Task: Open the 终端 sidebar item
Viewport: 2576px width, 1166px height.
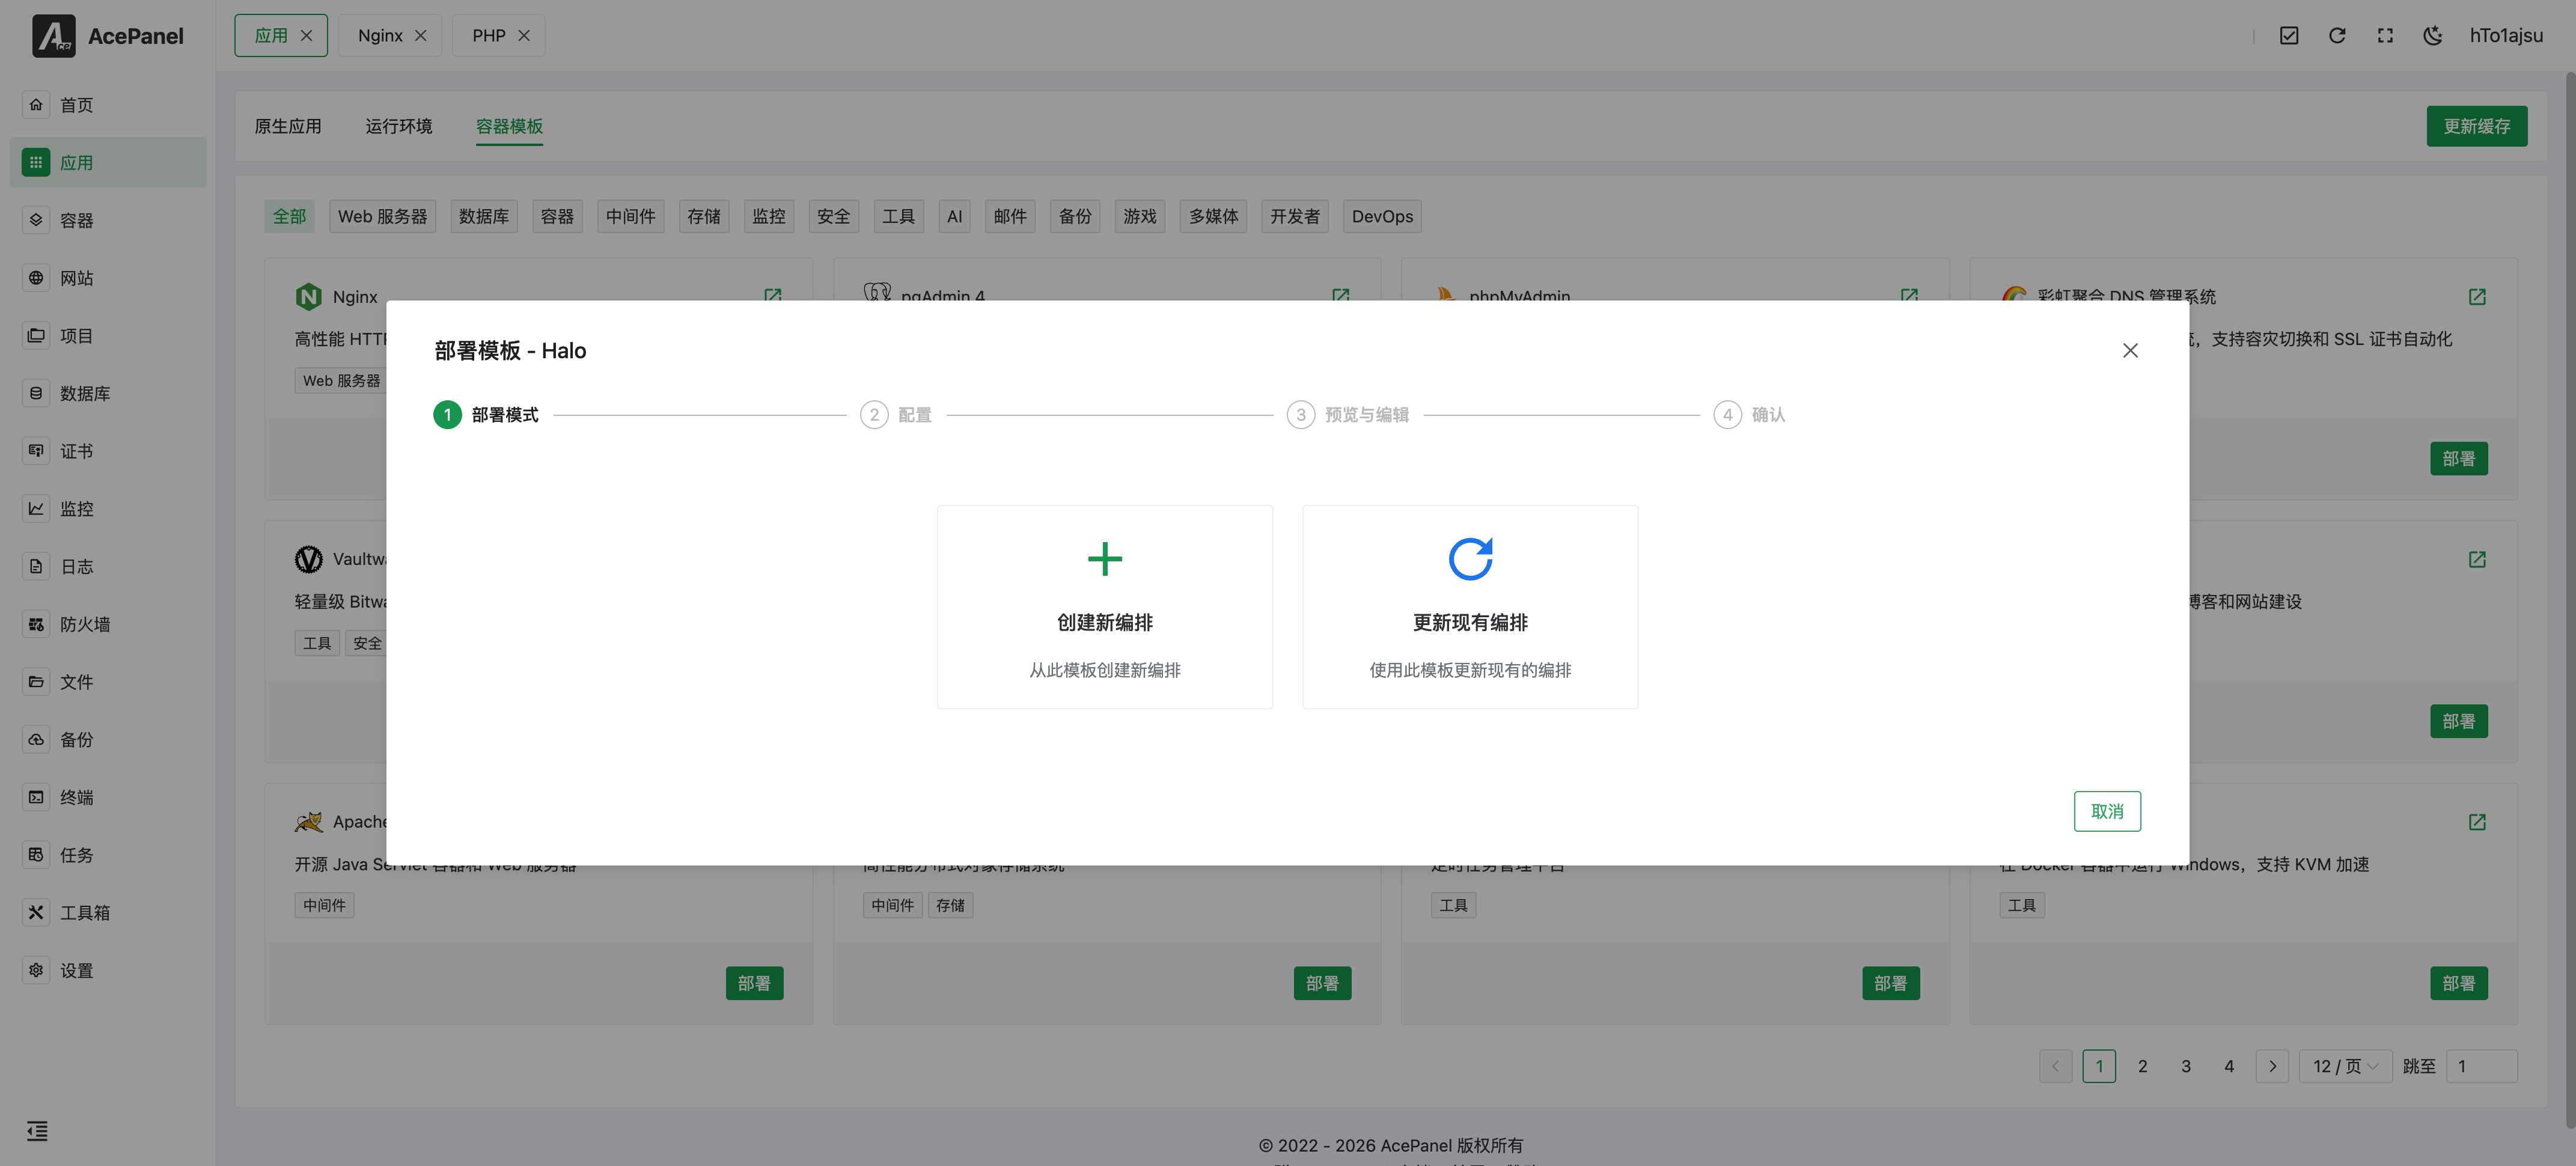Action: (x=76, y=797)
